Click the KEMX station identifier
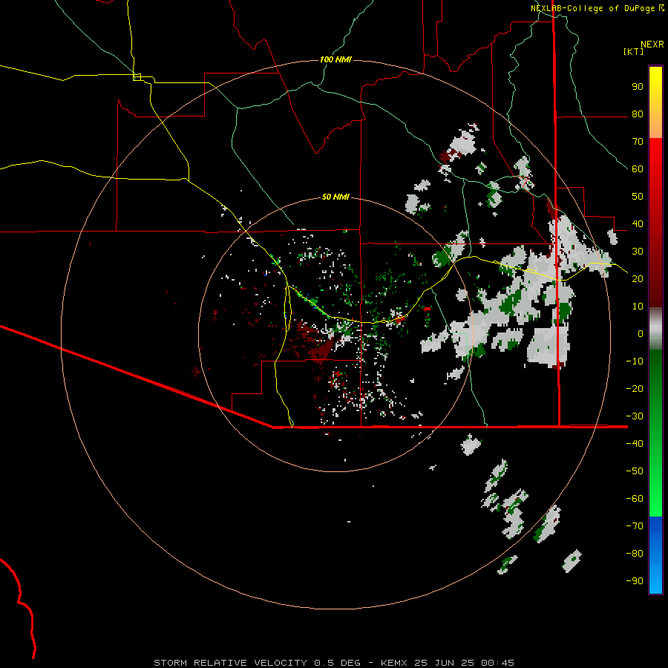The height and width of the screenshot is (668, 668). coord(394,663)
